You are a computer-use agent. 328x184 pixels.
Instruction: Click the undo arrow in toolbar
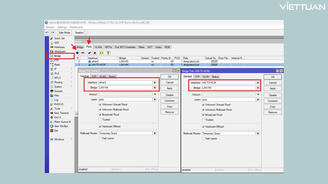coord(47,33)
